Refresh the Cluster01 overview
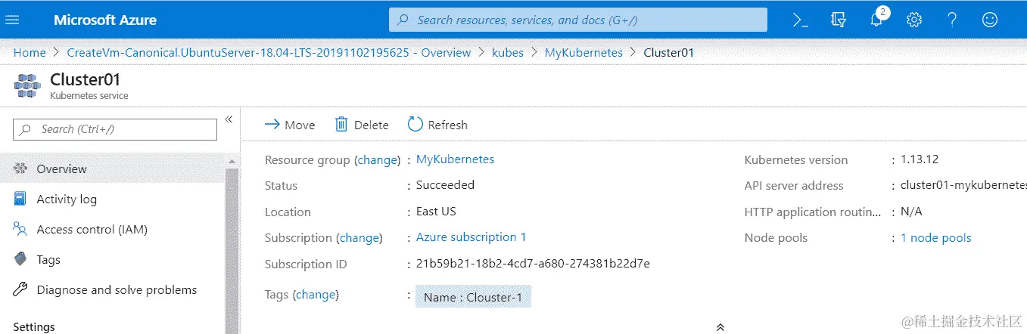Viewport: 1027px width, 334px height. 437,125
